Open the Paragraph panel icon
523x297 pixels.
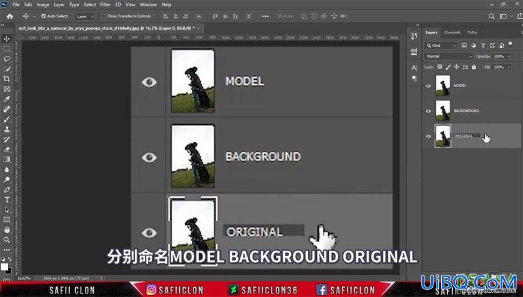pyautogui.click(x=414, y=78)
